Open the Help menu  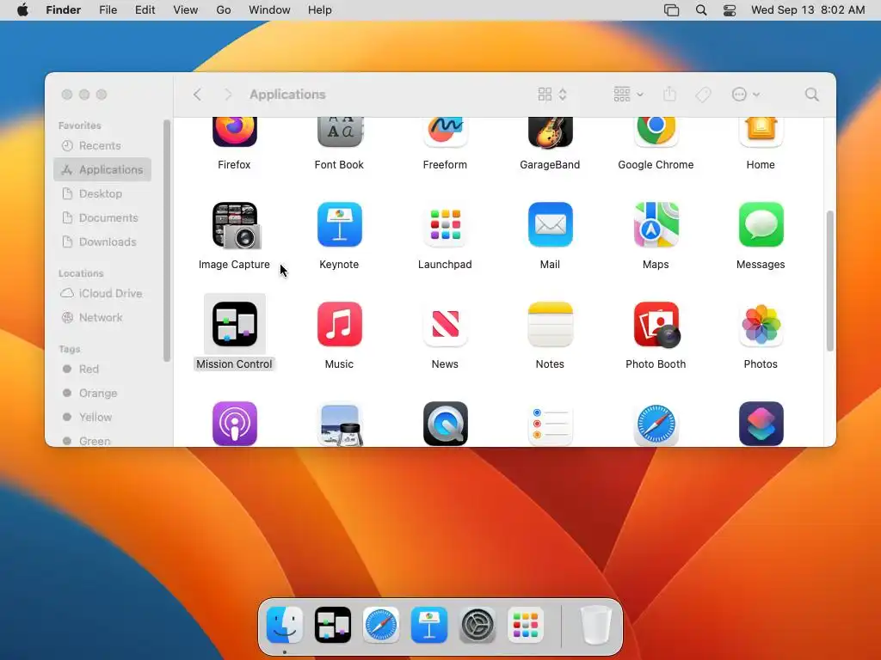pyautogui.click(x=320, y=10)
